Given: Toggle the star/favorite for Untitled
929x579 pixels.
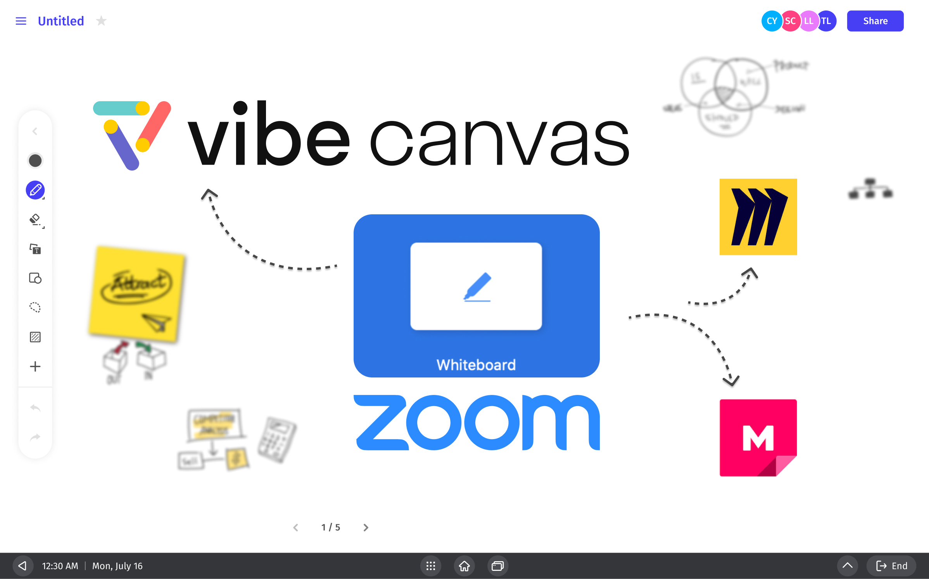Looking at the screenshot, I should pos(101,21).
